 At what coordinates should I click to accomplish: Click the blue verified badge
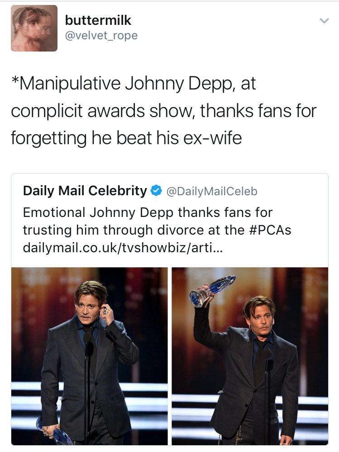(156, 191)
